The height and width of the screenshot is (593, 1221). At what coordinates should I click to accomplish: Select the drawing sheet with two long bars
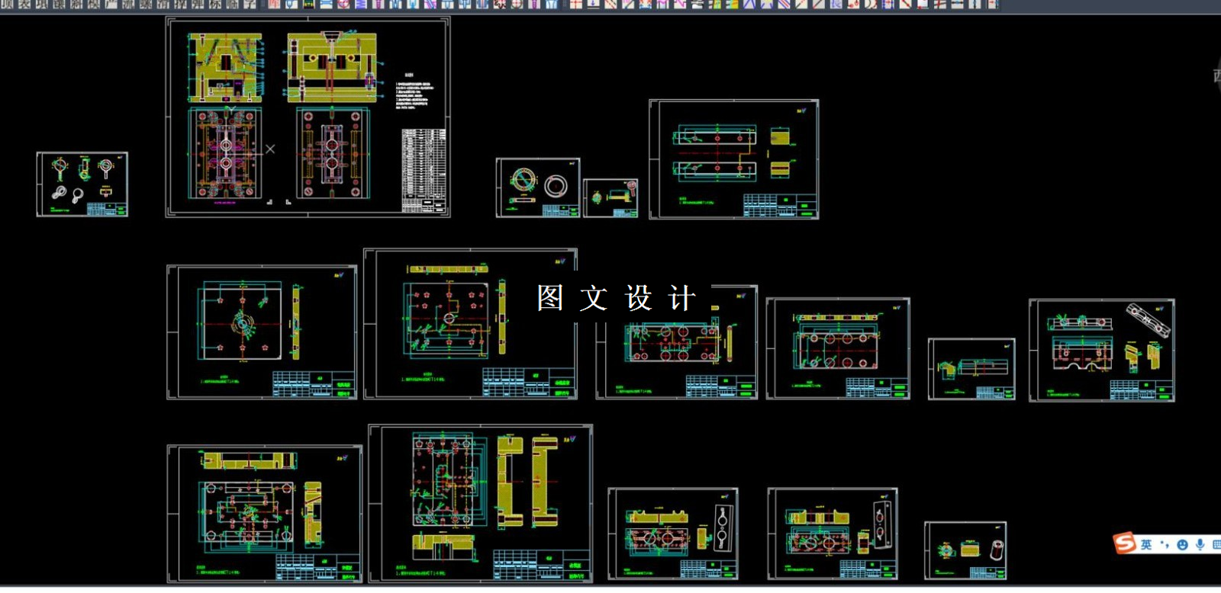pos(734,159)
